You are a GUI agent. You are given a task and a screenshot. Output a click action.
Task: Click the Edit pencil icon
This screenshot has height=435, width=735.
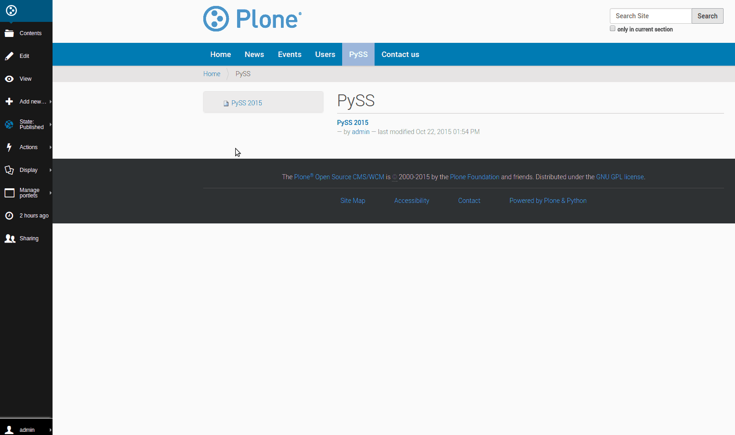click(9, 56)
